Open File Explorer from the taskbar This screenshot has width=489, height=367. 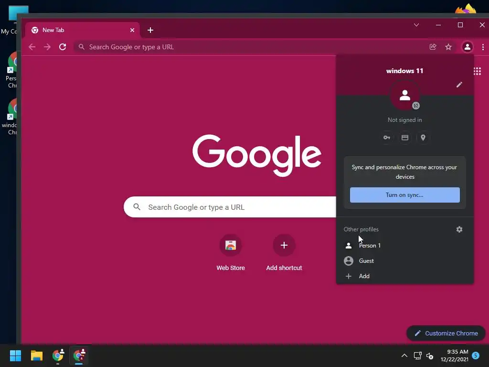(x=36, y=356)
